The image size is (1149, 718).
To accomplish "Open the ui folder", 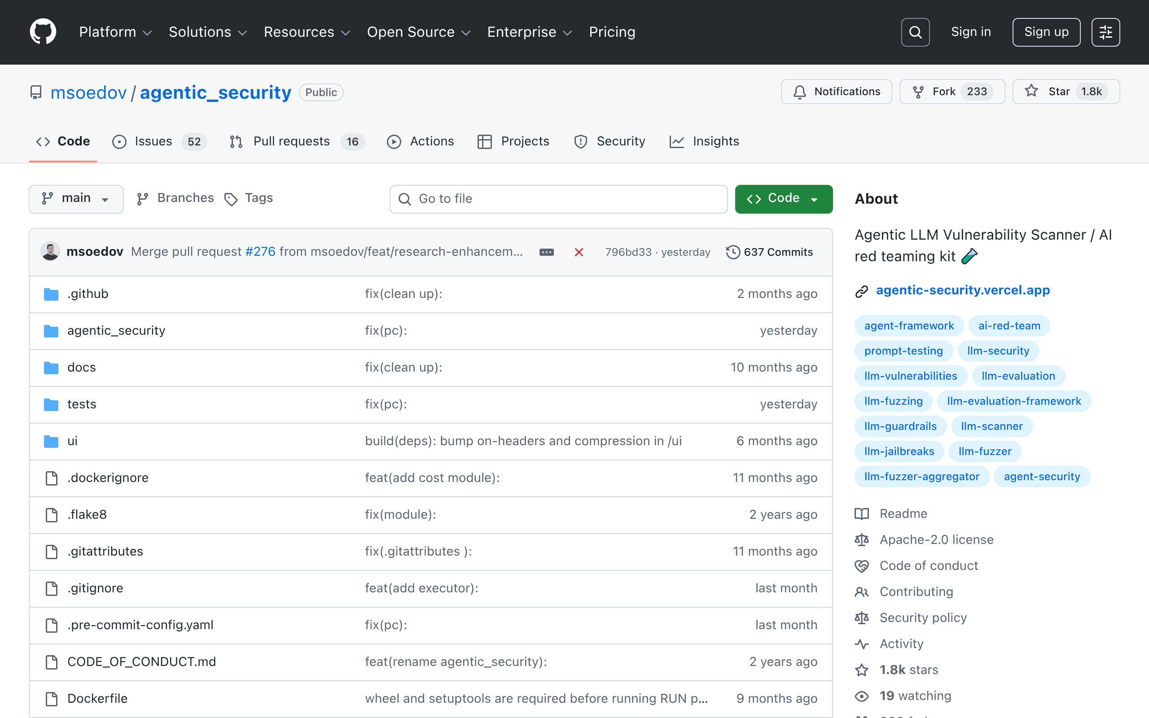I will (x=72, y=441).
